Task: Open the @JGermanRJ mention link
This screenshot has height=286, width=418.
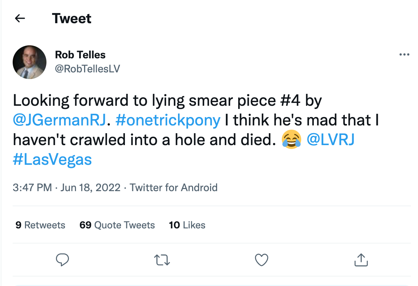Action: point(59,121)
